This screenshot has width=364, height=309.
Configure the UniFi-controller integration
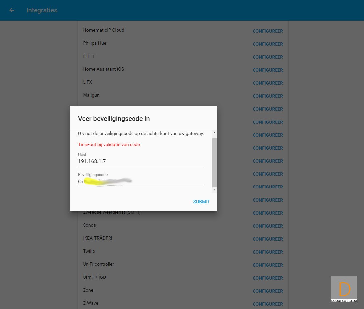point(268,265)
